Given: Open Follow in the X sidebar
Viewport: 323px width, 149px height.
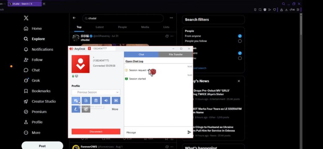Looking at the screenshot, I should coord(33,60).
